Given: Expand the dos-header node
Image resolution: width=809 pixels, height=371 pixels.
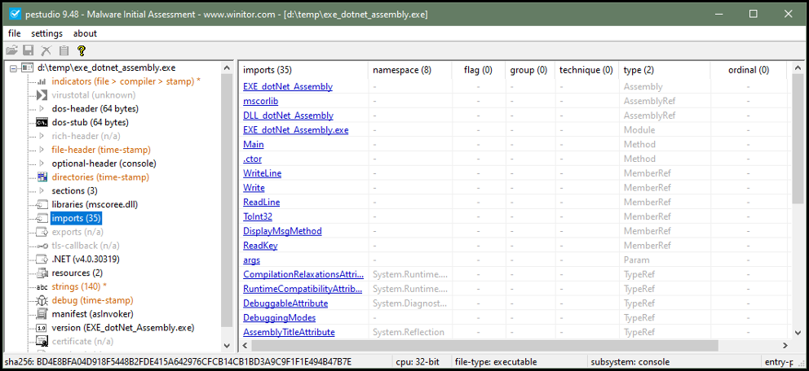Looking at the screenshot, I should (42, 109).
